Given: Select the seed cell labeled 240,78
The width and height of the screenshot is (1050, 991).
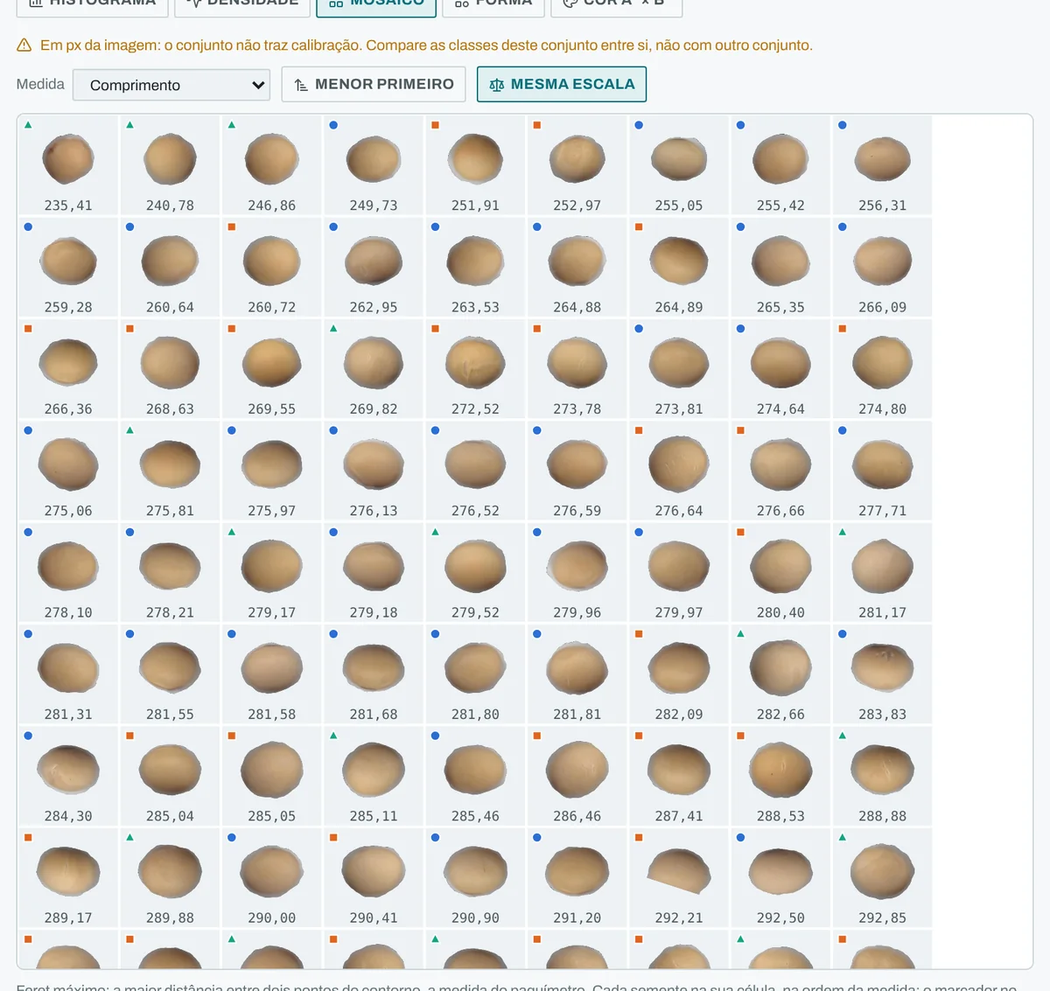Looking at the screenshot, I should [x=170, y=165].
